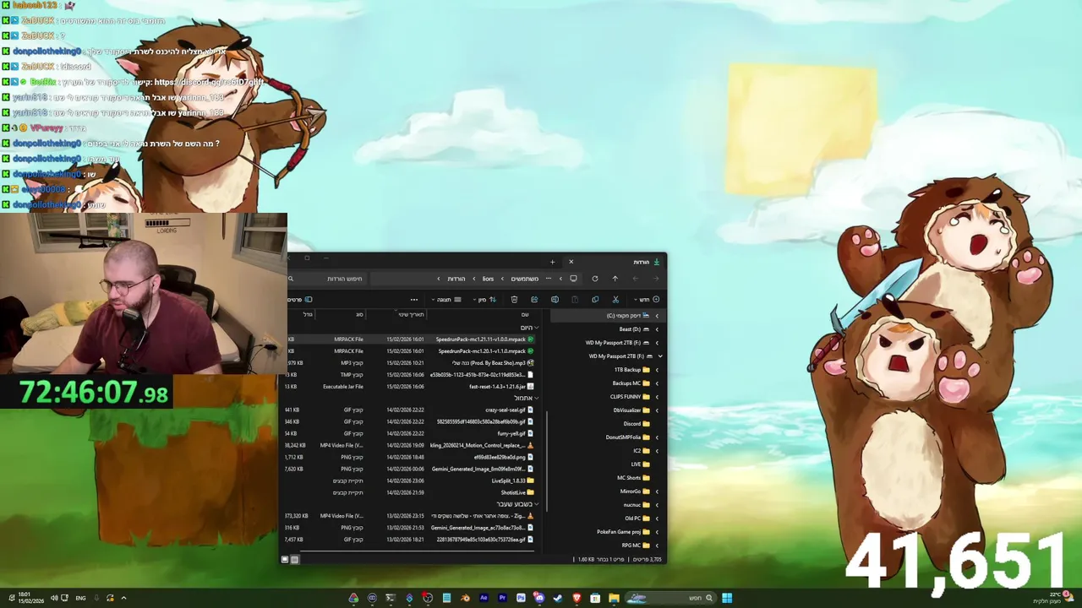Open a new Explorer tab with plus button

[552, 262]
